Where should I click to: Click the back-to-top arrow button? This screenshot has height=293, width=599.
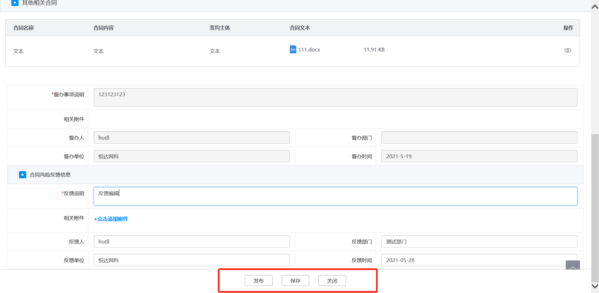click(572, 266)
